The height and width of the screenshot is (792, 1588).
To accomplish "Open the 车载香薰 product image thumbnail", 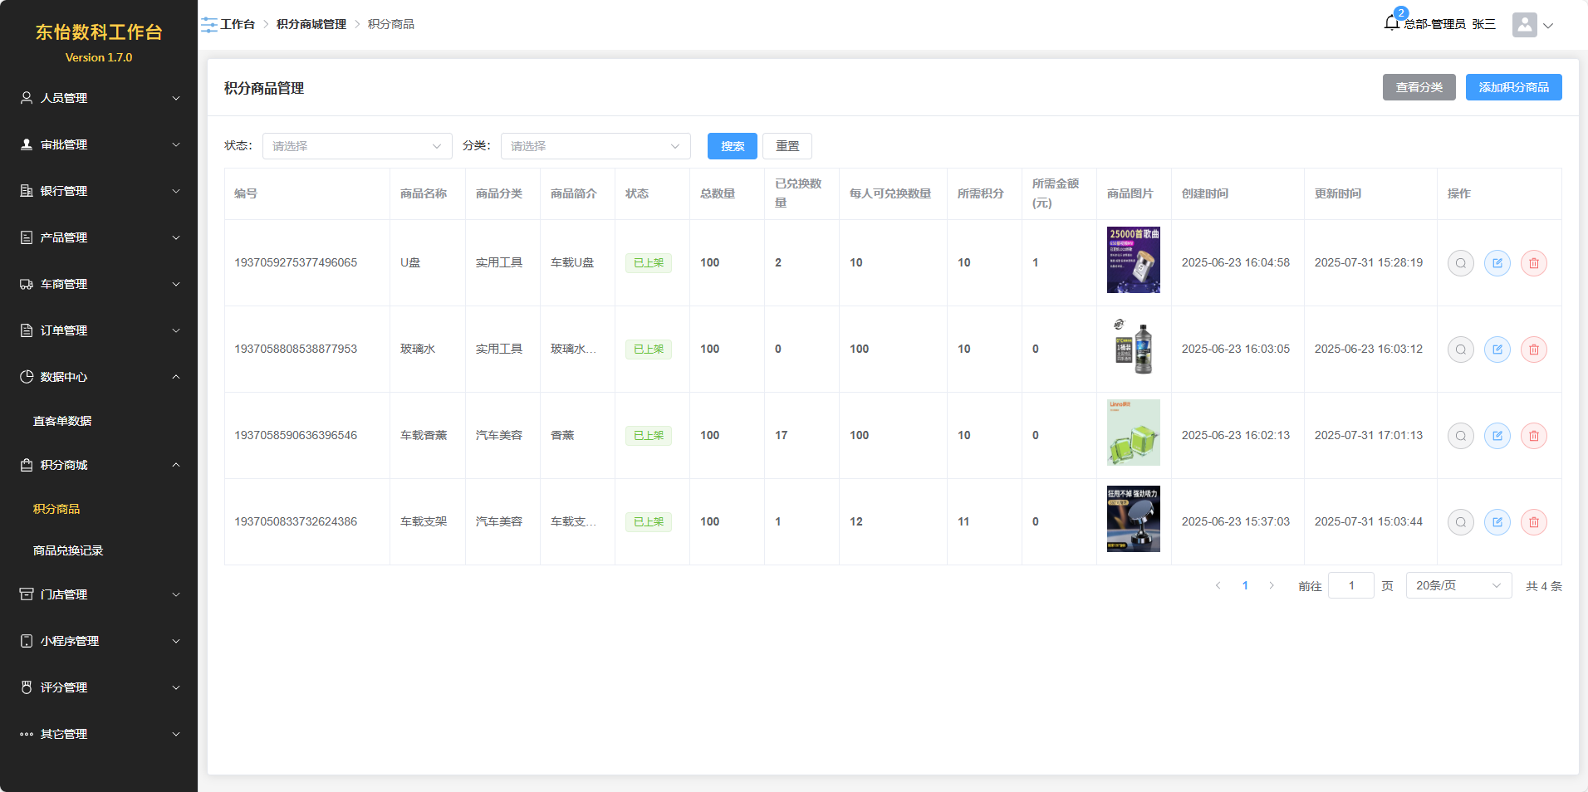I will click(1133, 433).
